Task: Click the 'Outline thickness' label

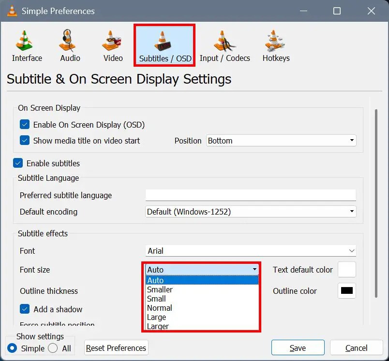Action: 49,291
